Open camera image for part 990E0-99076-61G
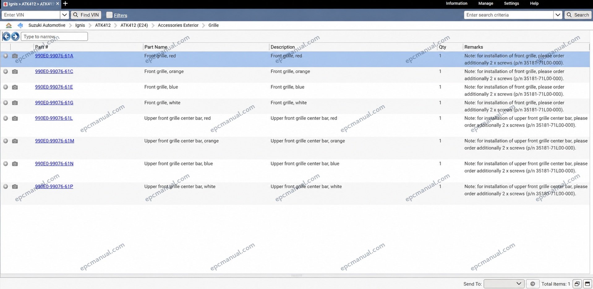Image resolution: width=593 pixels, height=289 pixels. click(x=15, y=103)
